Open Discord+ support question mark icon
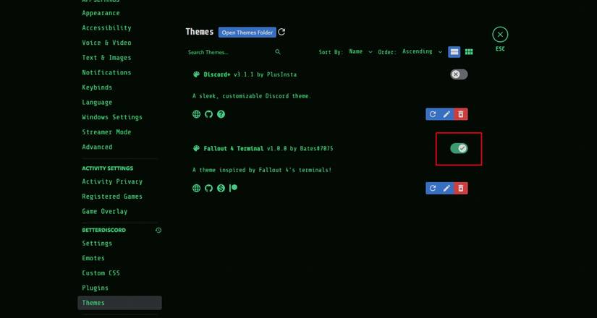The height and width of the screenshot is (318, 597). tap(221, 114)
